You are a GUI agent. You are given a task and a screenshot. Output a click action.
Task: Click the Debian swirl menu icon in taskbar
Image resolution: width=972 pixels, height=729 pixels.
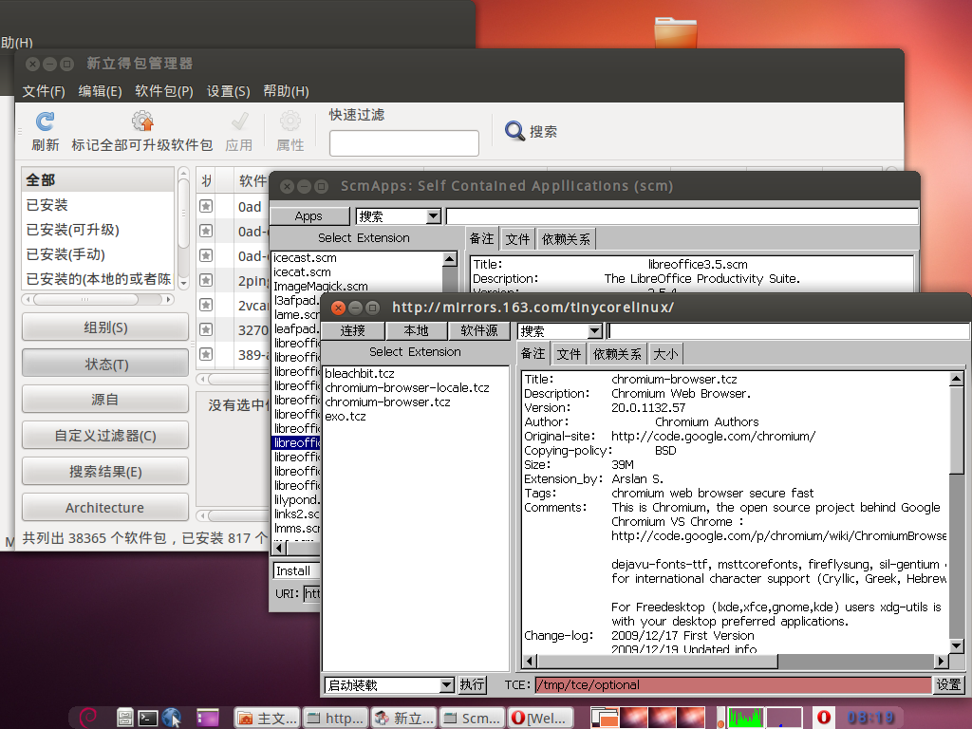coord(88,718)
